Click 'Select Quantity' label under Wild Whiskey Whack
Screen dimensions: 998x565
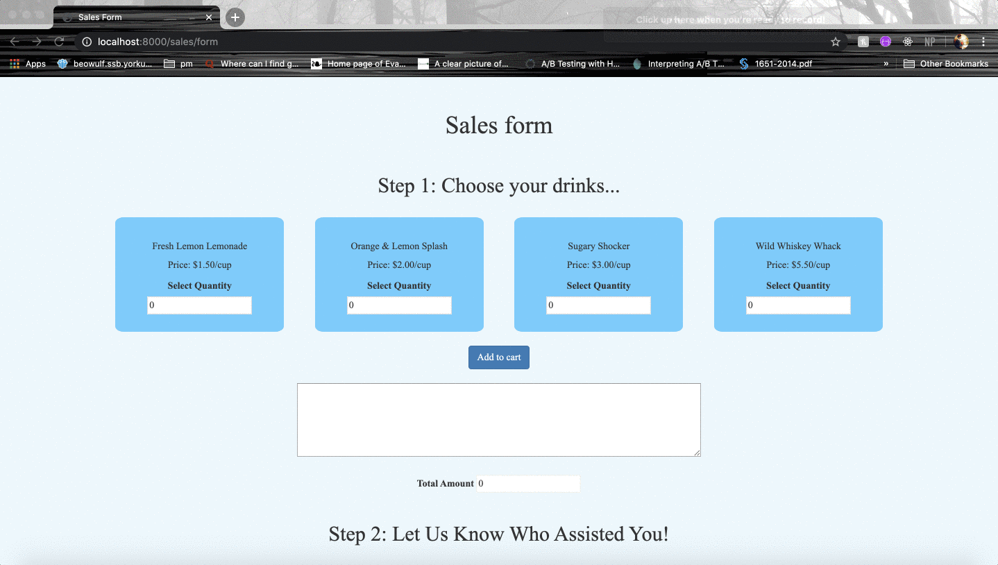798,286
